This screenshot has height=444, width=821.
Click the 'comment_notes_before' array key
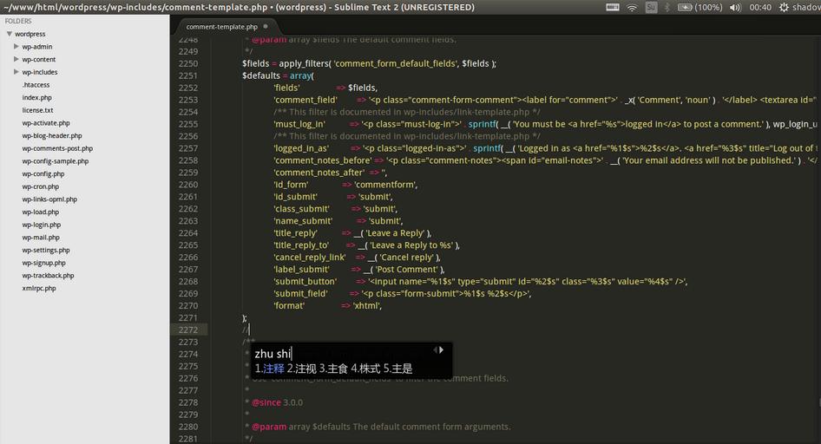point(323,160)
